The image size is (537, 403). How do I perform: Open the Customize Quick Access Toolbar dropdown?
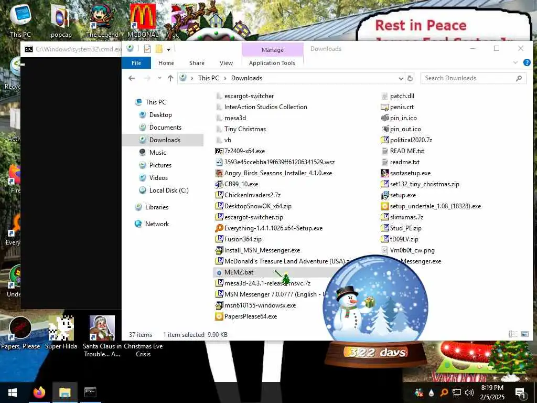click(x=168, y=49)
